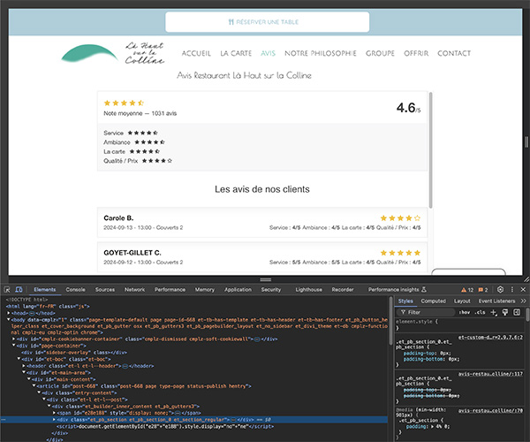
Task: Open the Event Listeners pane tab
Action: coord(496,301)
